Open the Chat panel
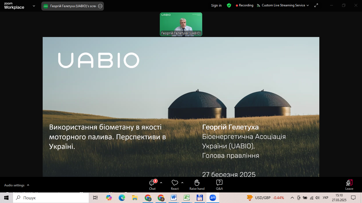This screenshot has height=203, width=362. [x=152, y=185]
